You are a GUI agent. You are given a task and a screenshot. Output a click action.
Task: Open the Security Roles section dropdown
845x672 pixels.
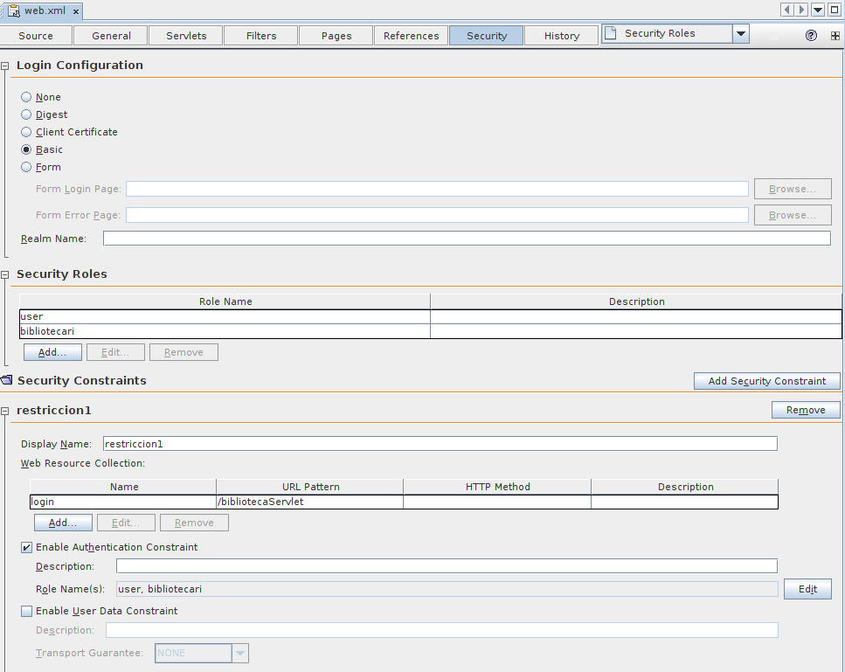(741, 33)
